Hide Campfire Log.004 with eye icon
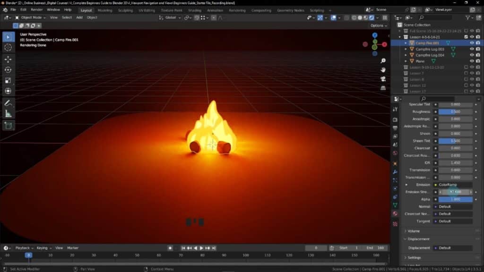The image size is (484, 272). pyautogui.click(x=472, y=55)
